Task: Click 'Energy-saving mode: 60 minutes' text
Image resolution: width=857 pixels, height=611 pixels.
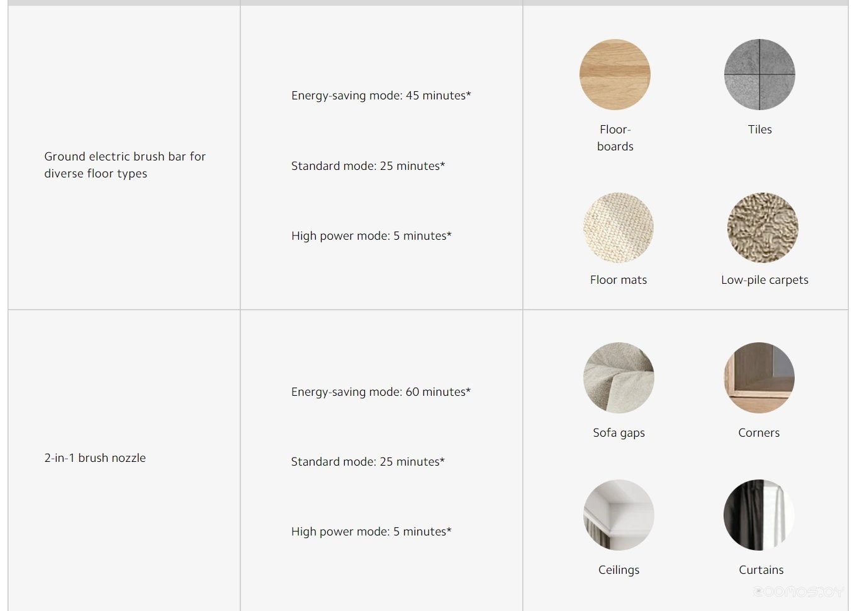Action: tap(381, 392)
